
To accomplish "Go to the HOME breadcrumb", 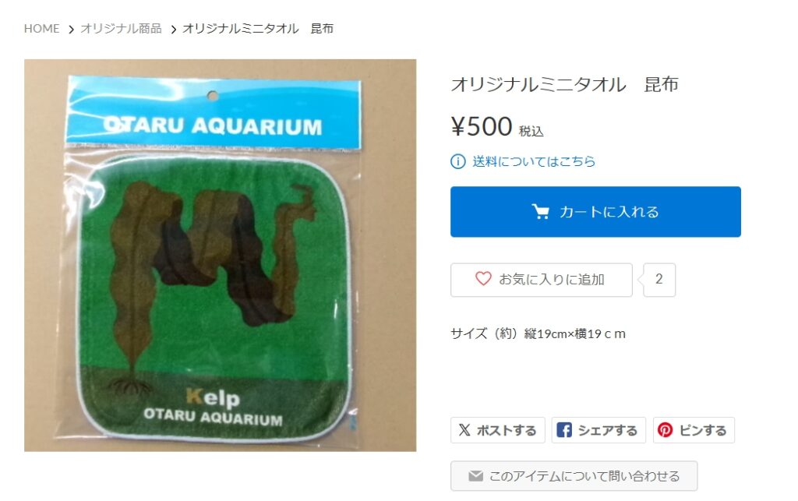I will (42, 29).
